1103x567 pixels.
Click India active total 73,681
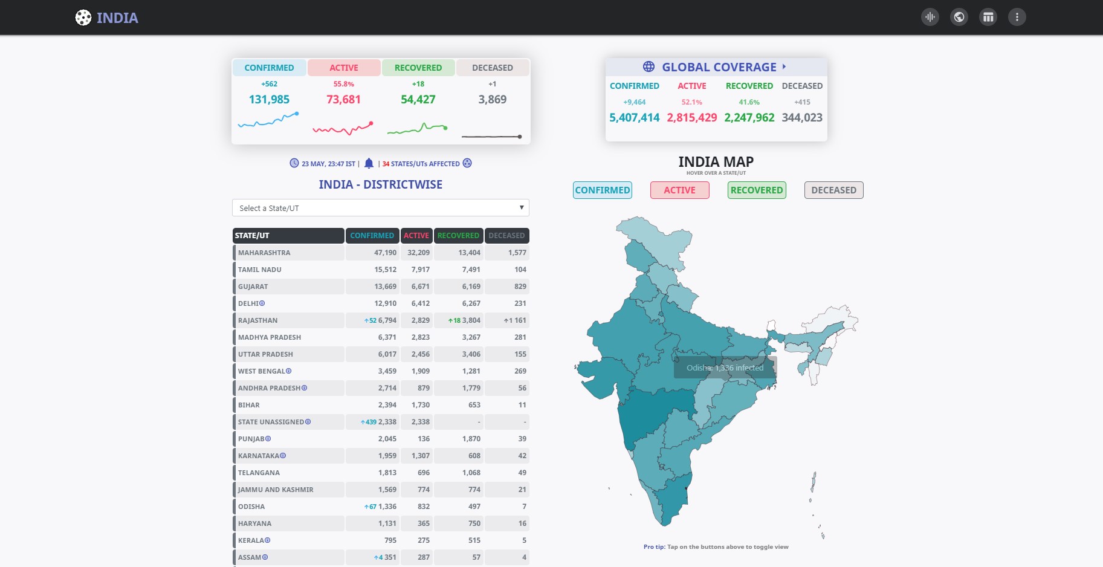[x=343, y=99]
